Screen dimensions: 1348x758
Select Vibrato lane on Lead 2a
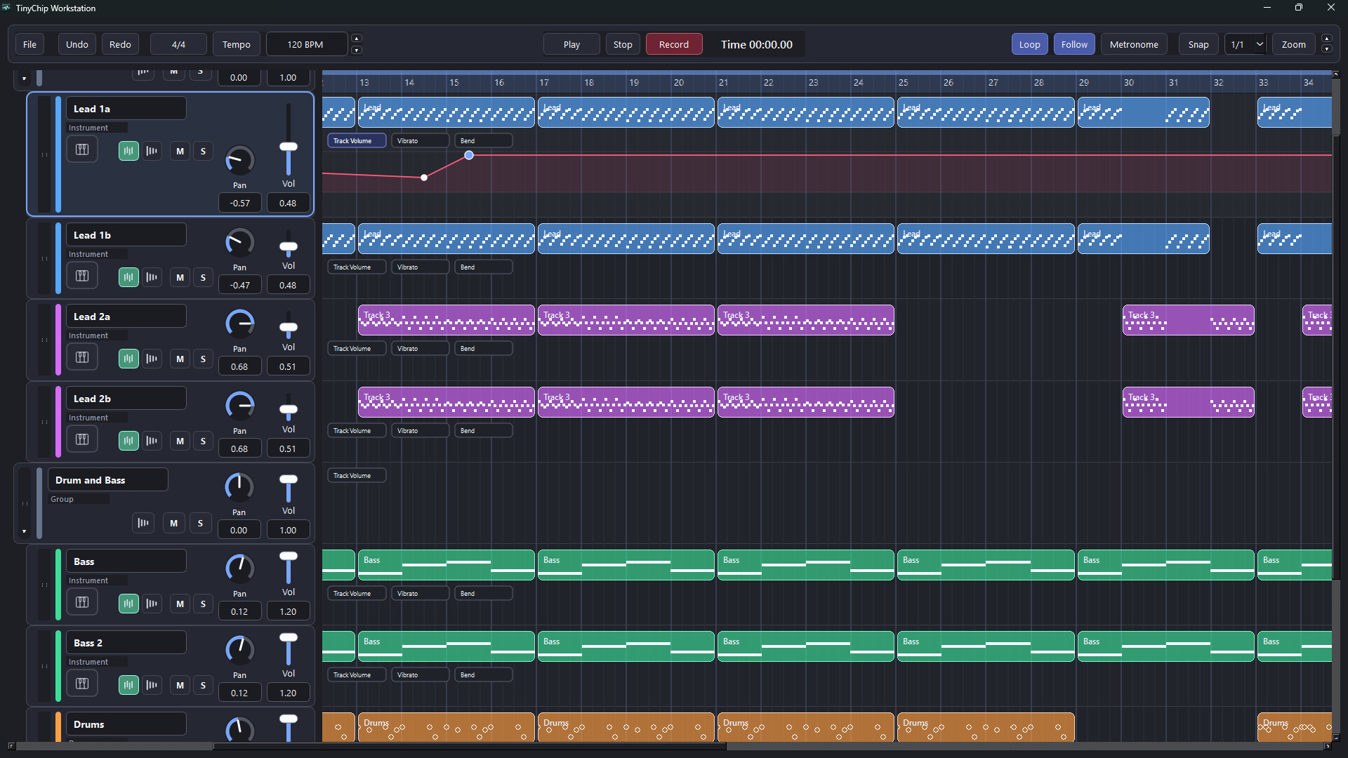[x=420, y=348]
